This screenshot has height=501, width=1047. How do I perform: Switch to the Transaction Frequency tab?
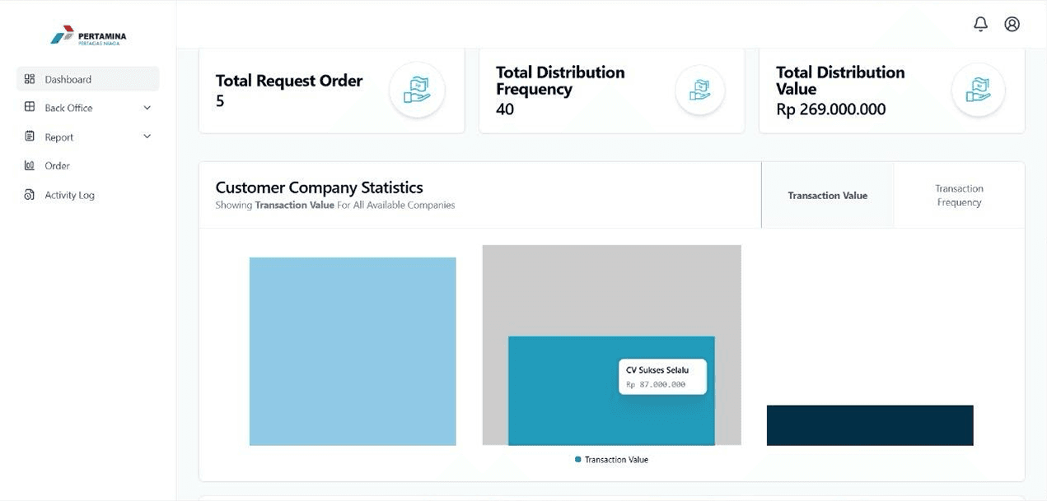(x=959, y=195)
